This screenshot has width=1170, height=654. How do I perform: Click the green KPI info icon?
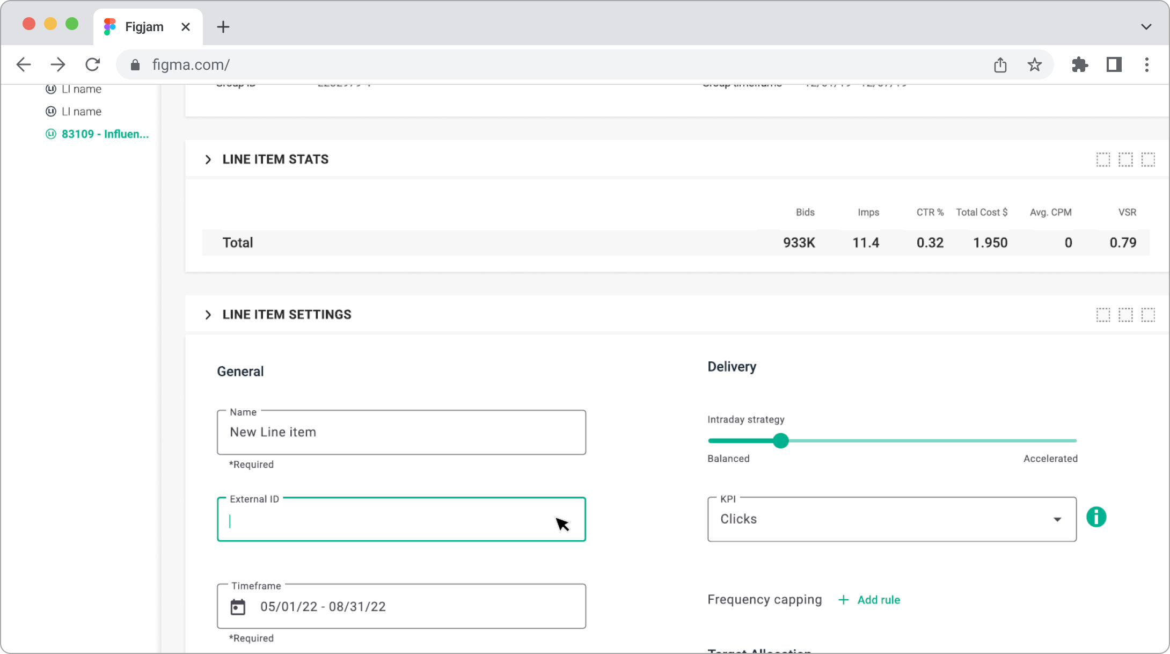[1096, 517]
